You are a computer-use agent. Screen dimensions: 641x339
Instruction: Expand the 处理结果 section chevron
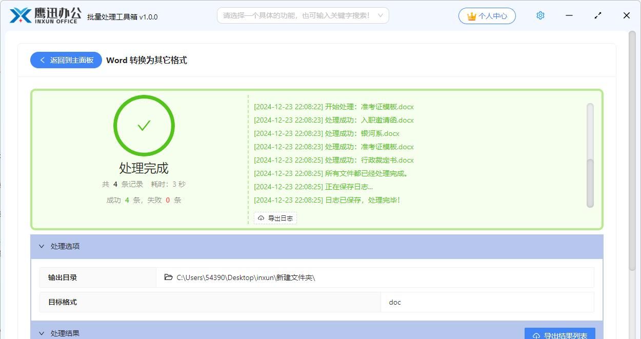pyautogui.click(x=42, y=333)
